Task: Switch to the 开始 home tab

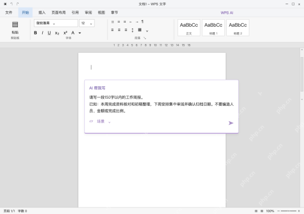Action: click(26, 12)
